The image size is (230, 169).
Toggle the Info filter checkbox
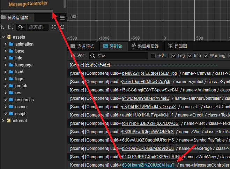[x=190, y=56]
